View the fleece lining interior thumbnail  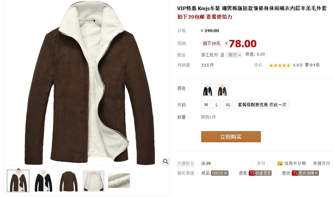pyautogui.click(x=94, y=181)
